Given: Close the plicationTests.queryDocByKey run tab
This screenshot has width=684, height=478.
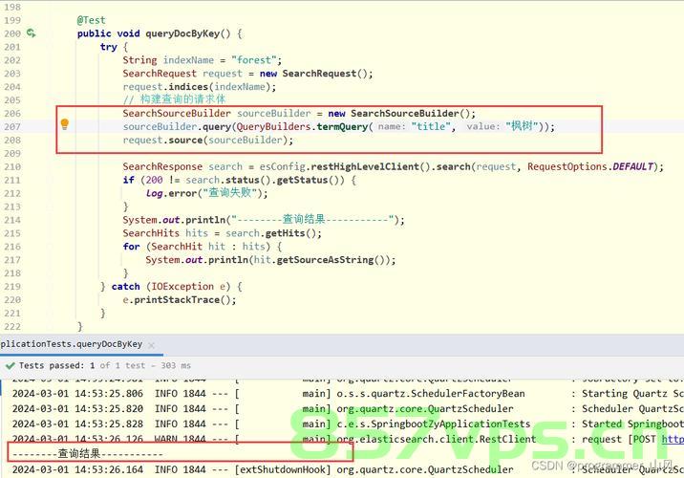Looking at the screenshot, I should click(x=151, y=345).
